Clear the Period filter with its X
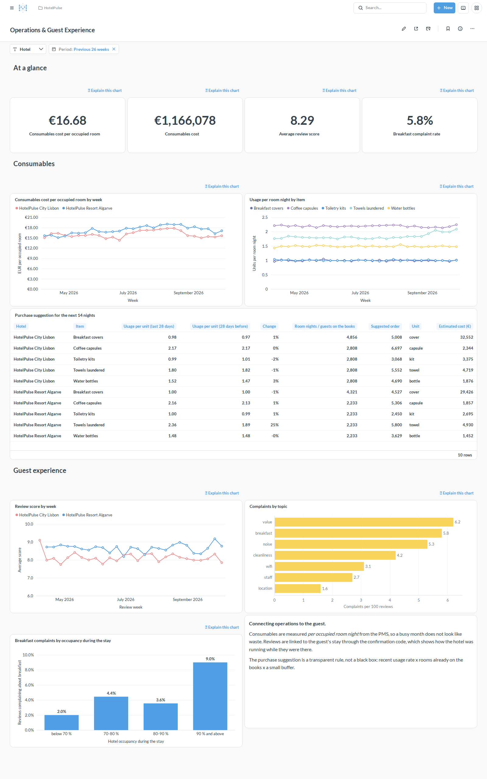 click(114, 49)
